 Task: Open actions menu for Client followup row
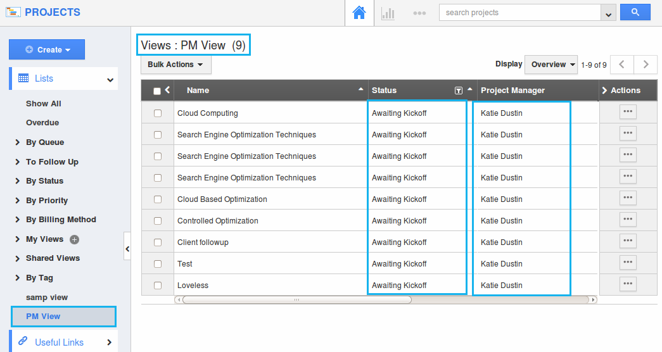(628, 241)
